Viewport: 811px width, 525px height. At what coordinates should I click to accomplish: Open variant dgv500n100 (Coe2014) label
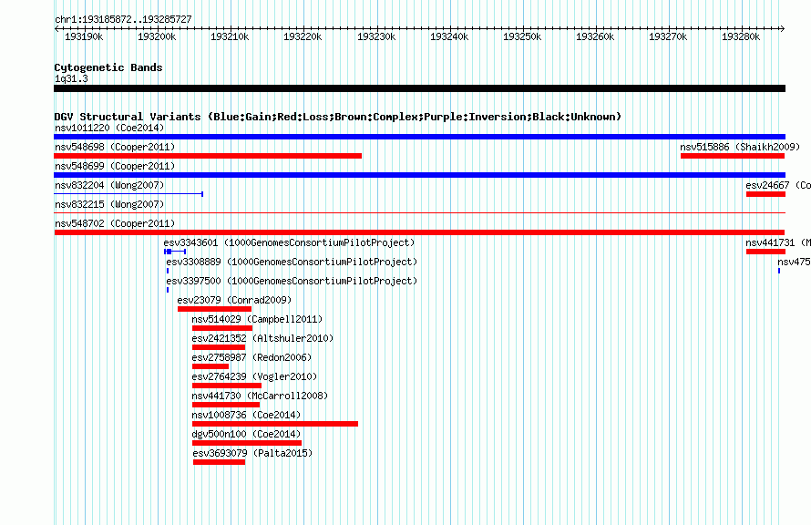246,434
